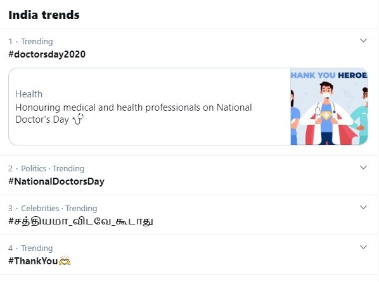Open the dropdown arrow beside #NationalDoctorsDay

pos(363,168)
